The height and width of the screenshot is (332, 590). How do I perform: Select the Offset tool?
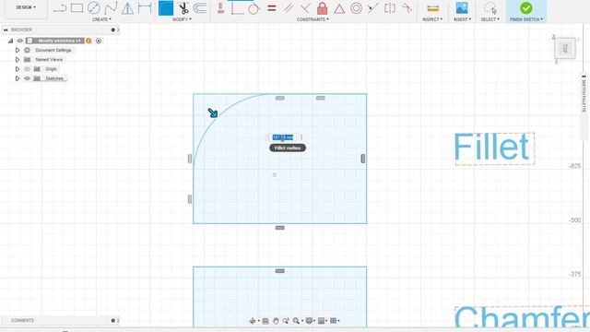pos(200,8)
